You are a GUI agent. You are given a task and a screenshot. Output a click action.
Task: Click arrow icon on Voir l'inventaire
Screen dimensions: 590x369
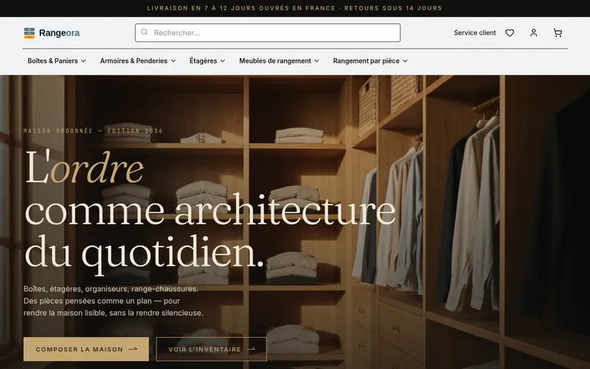tap(251, 349)
